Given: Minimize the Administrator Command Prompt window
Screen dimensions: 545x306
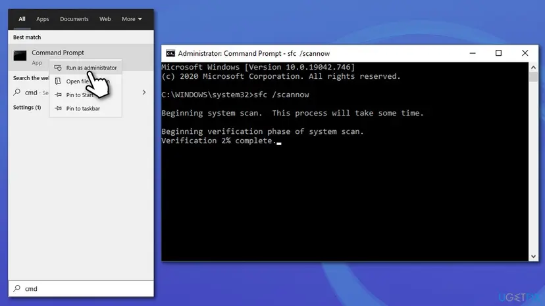Looking at the screenshot, I should pos(473,53).
